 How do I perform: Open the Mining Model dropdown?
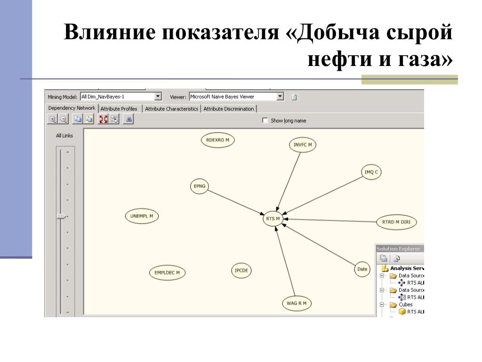(158, 97)
